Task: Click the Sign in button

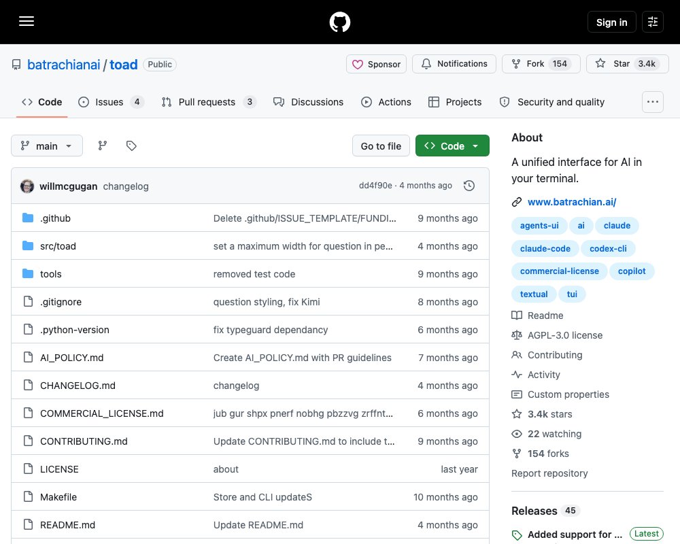Action: (611, 22)
